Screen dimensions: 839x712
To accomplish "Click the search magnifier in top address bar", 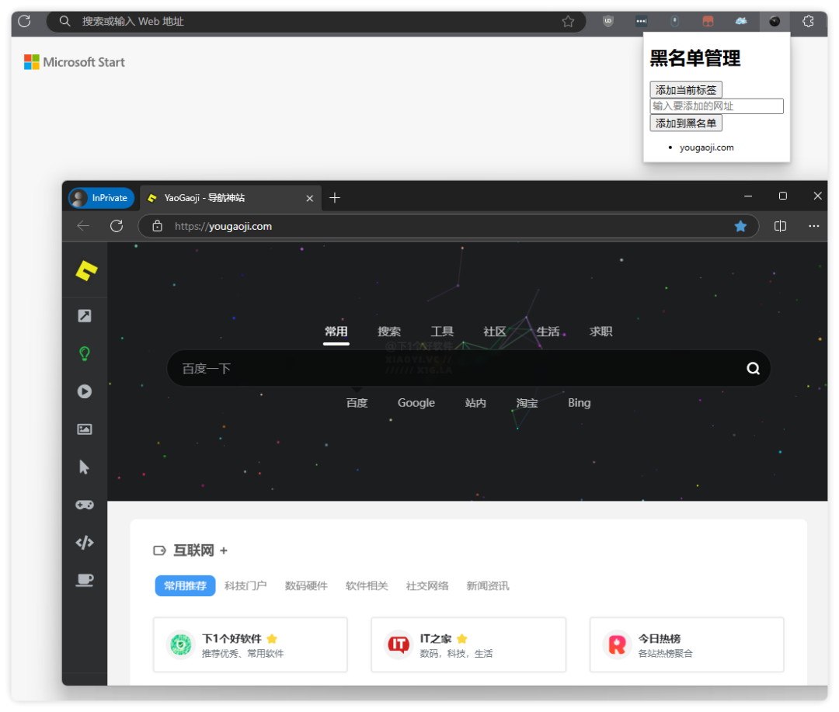I will [64, 22].
